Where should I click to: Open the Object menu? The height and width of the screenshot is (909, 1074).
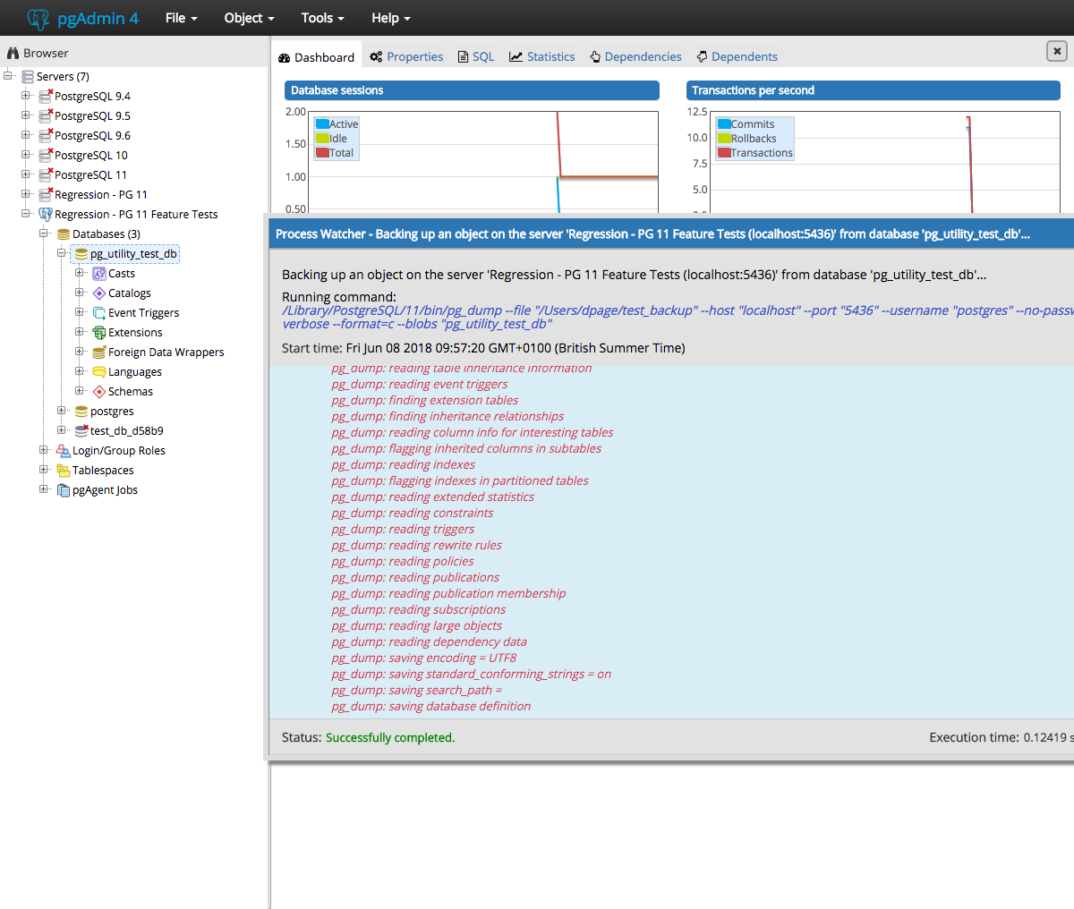[x=249, y=18]
